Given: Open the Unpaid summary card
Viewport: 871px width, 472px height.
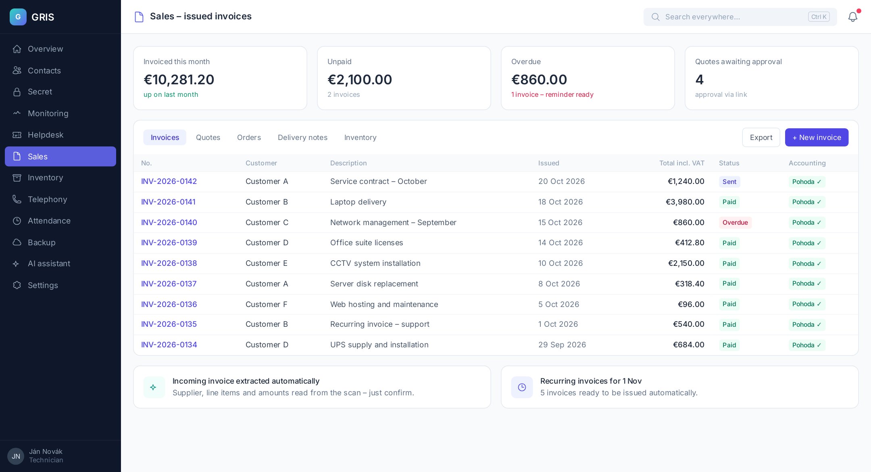Looking at the screenshot, I should (x=404, y=78).
